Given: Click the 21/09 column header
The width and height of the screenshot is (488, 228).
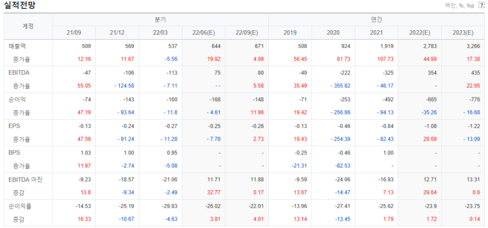Looking at the screenshot, I should tap(74, 33).
